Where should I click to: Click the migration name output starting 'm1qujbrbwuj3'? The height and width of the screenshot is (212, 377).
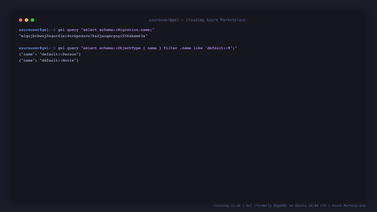[x=83, y=36]
